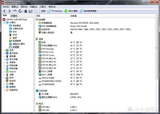Image resolution: width=160 pixels, height=114 pixels.
Task: Refresh the sensor readings
Action: click(x=20, y=11)
